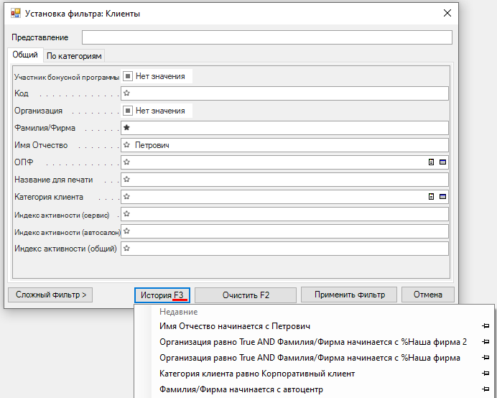Click into the Представление text field

pos(266,37)
